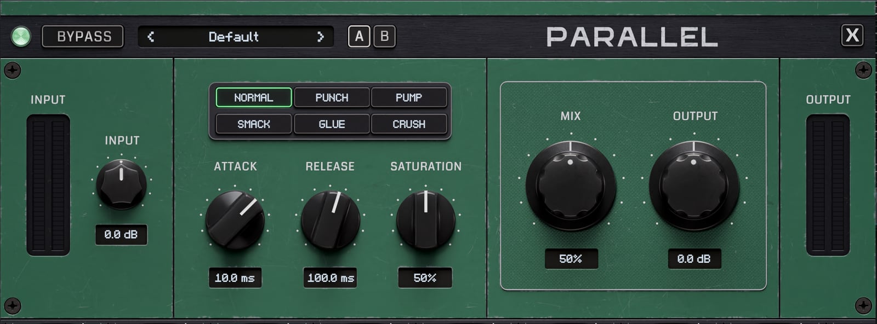Click the saturation 50% value field
877x324 pixels.
(425, 278)
